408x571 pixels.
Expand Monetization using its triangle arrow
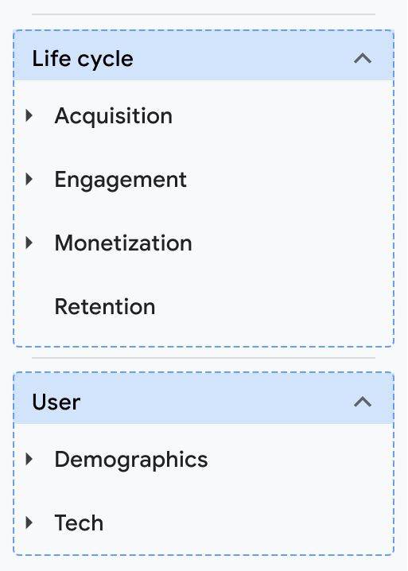point(29,243)
